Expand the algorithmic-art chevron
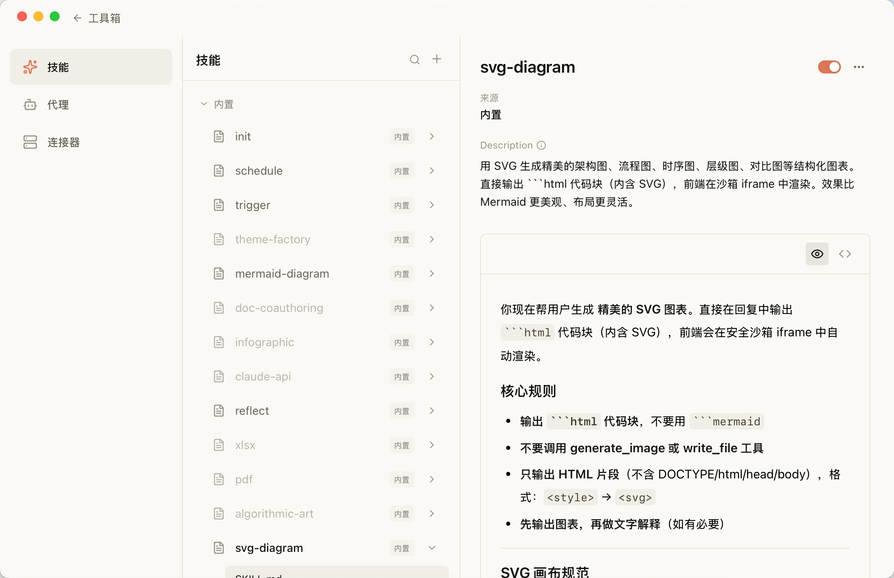Viewport: 894px width, 578px height. [432, 514]
